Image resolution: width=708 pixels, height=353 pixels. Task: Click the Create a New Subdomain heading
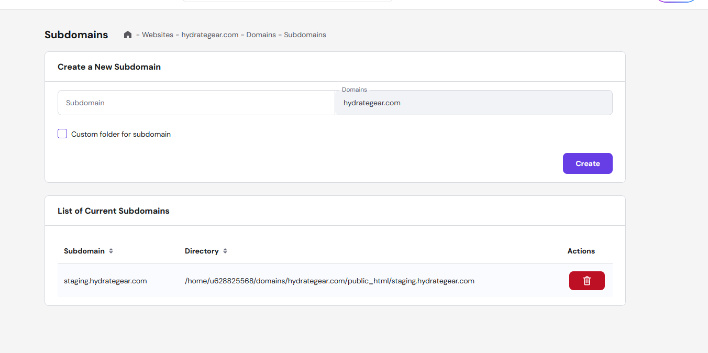click(109, 67)
